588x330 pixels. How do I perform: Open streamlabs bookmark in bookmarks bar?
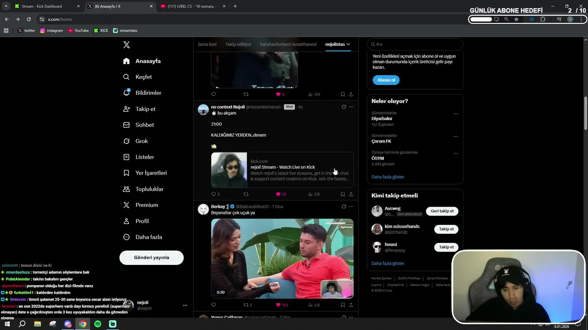tap(125, 31)
